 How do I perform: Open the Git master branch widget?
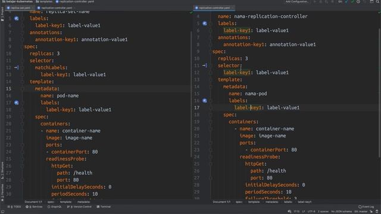[x=361, y=212]
